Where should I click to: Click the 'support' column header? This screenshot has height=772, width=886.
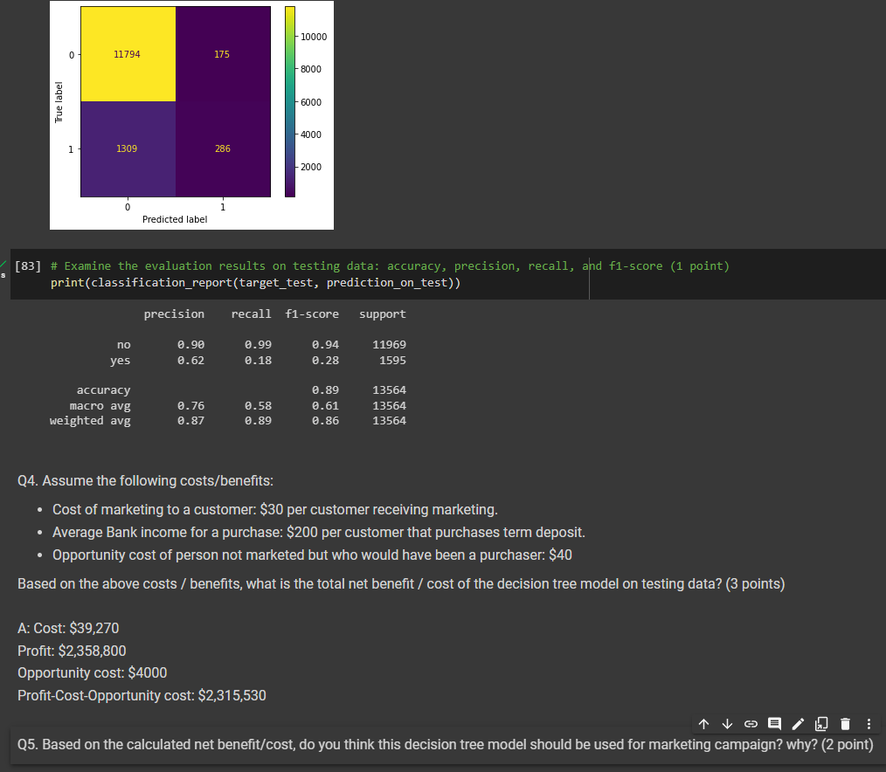point(383,314)
